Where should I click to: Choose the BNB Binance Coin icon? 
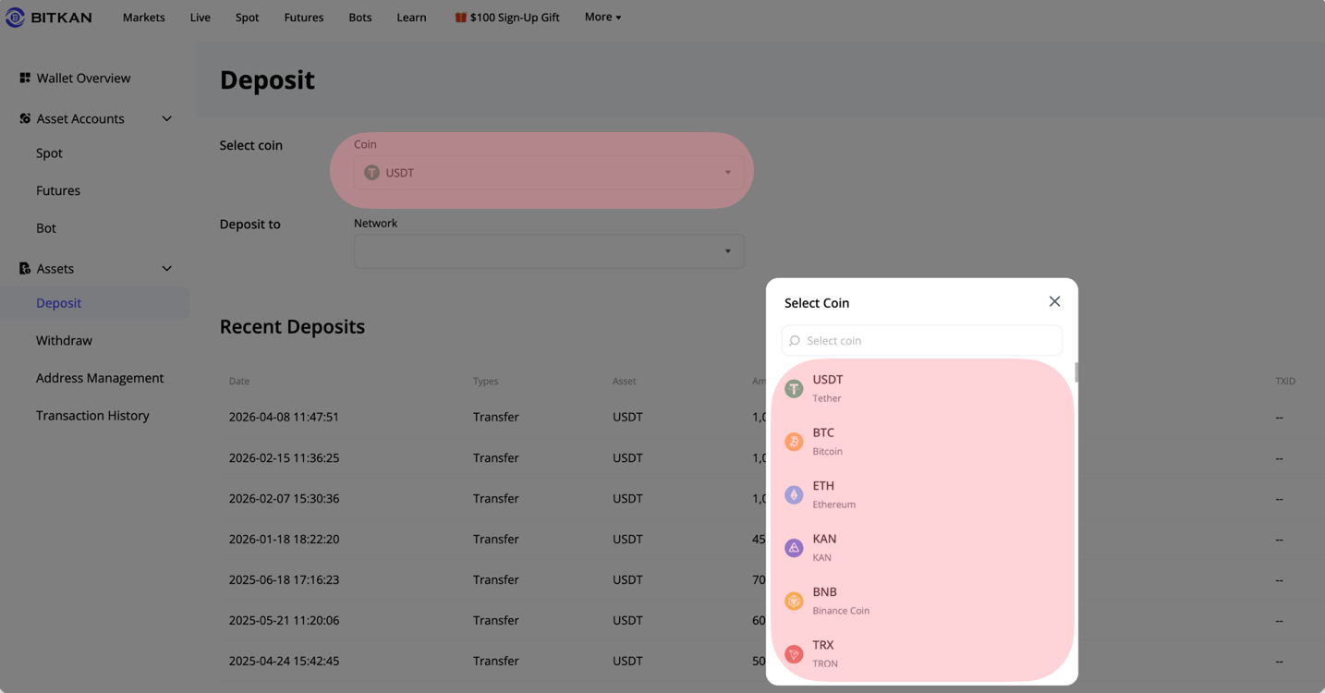(794, 602)
